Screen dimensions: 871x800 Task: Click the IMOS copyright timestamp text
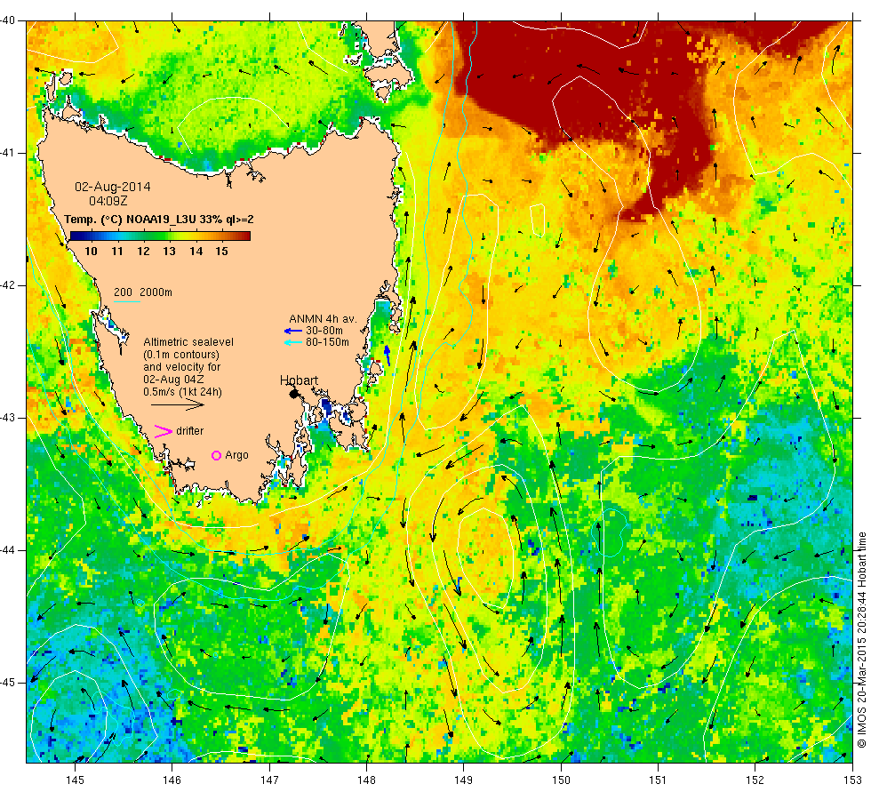(861, 639)
